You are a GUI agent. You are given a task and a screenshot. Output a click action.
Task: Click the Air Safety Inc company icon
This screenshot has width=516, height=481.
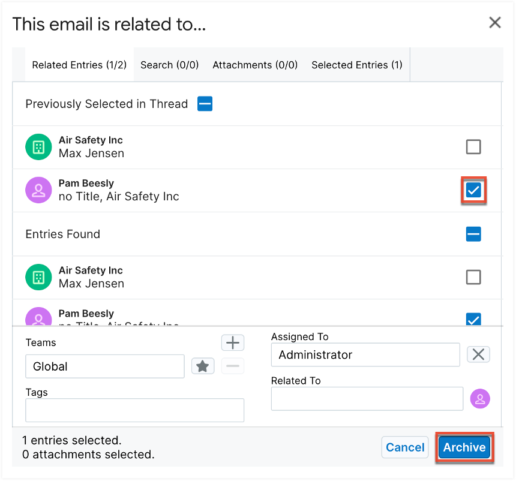pos(38,146)
